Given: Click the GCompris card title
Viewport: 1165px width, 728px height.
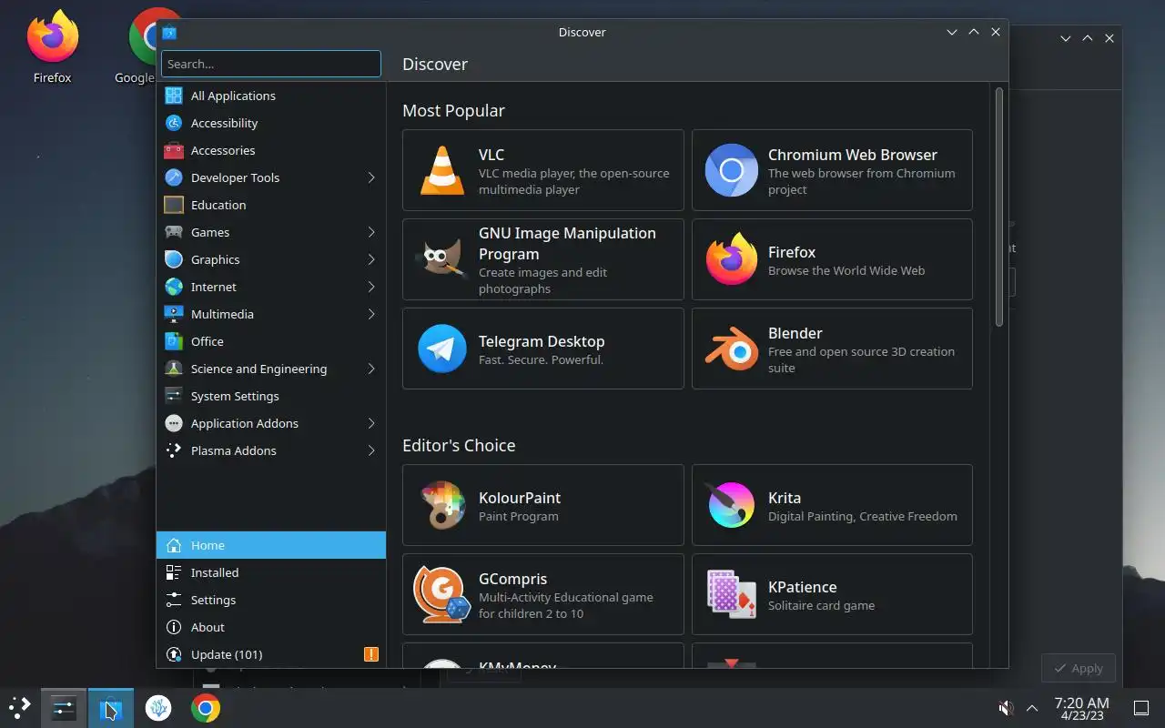Looking at the screenshot, I should point(512,579).
